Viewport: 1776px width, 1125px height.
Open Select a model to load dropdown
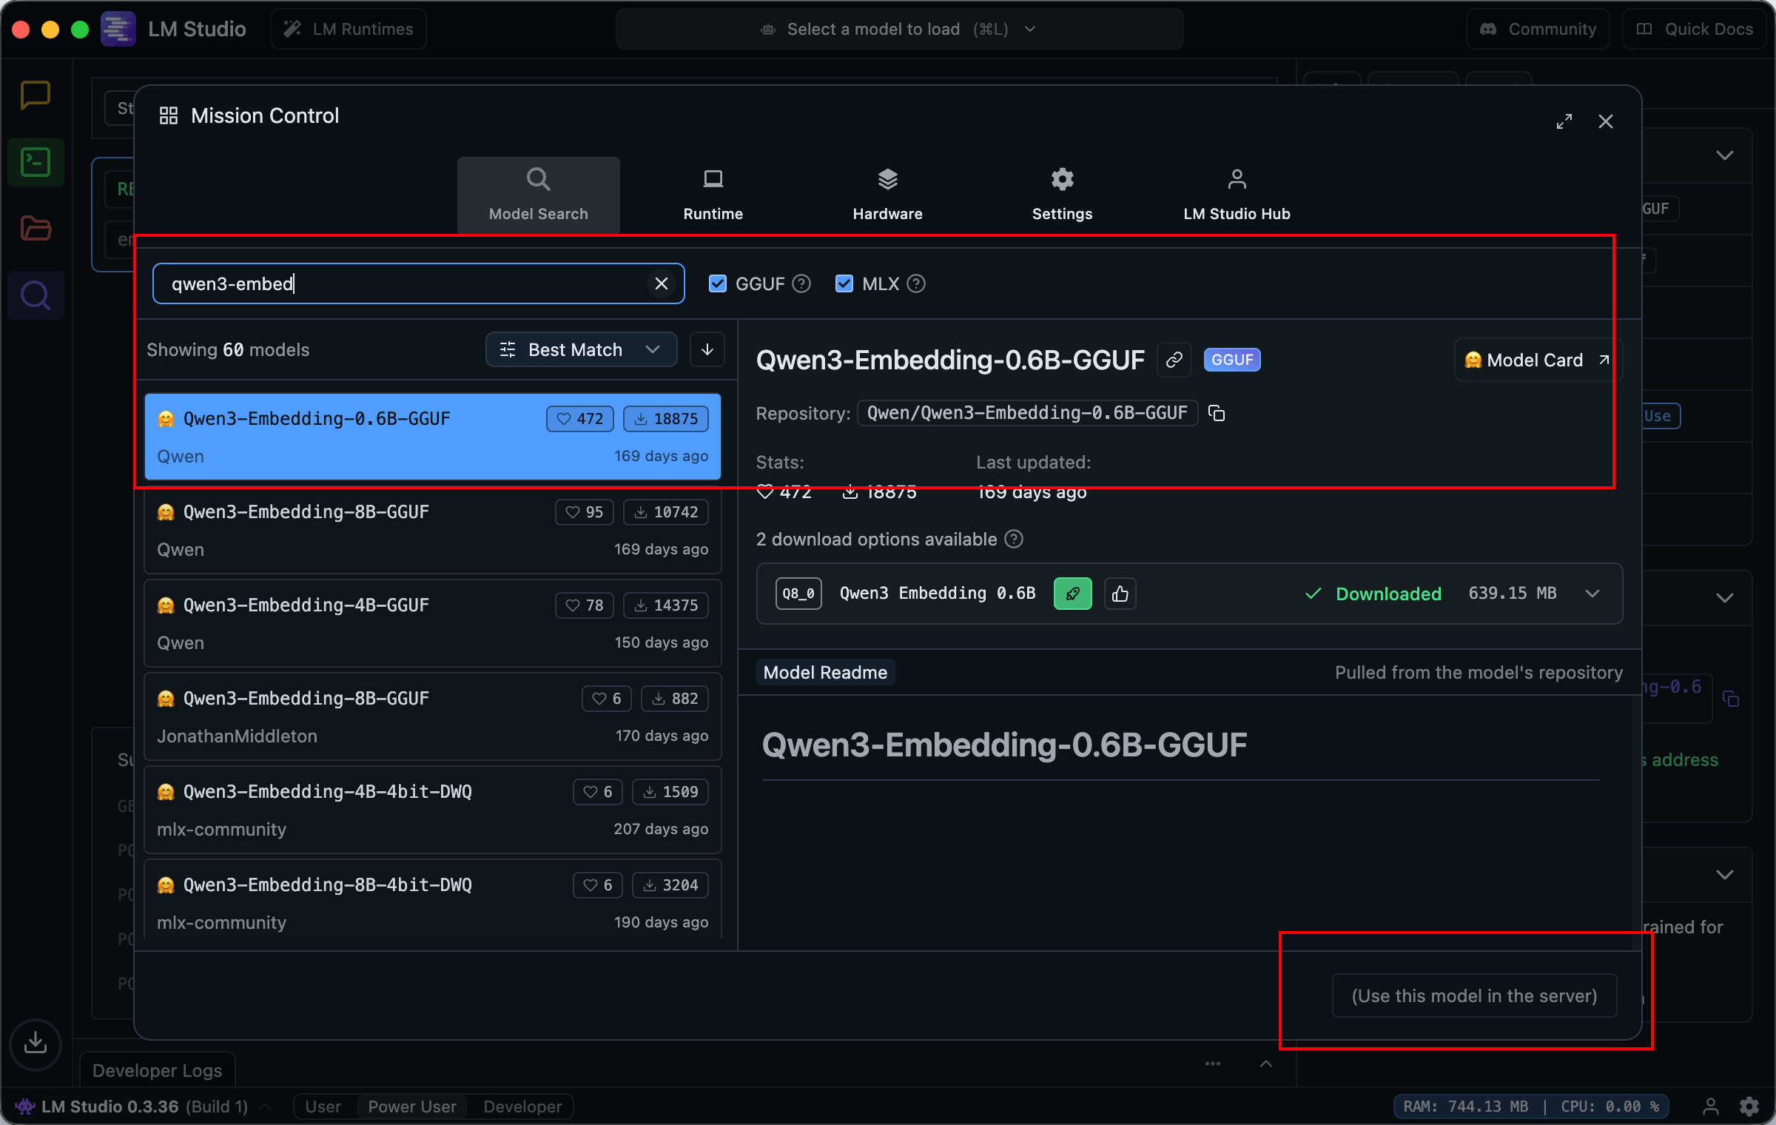click(x=898, y=29)
